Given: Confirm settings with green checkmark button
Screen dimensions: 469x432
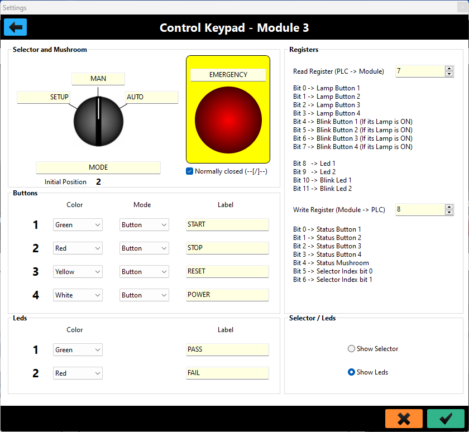Looking at the screenshot, I should (x=446, y=419).
